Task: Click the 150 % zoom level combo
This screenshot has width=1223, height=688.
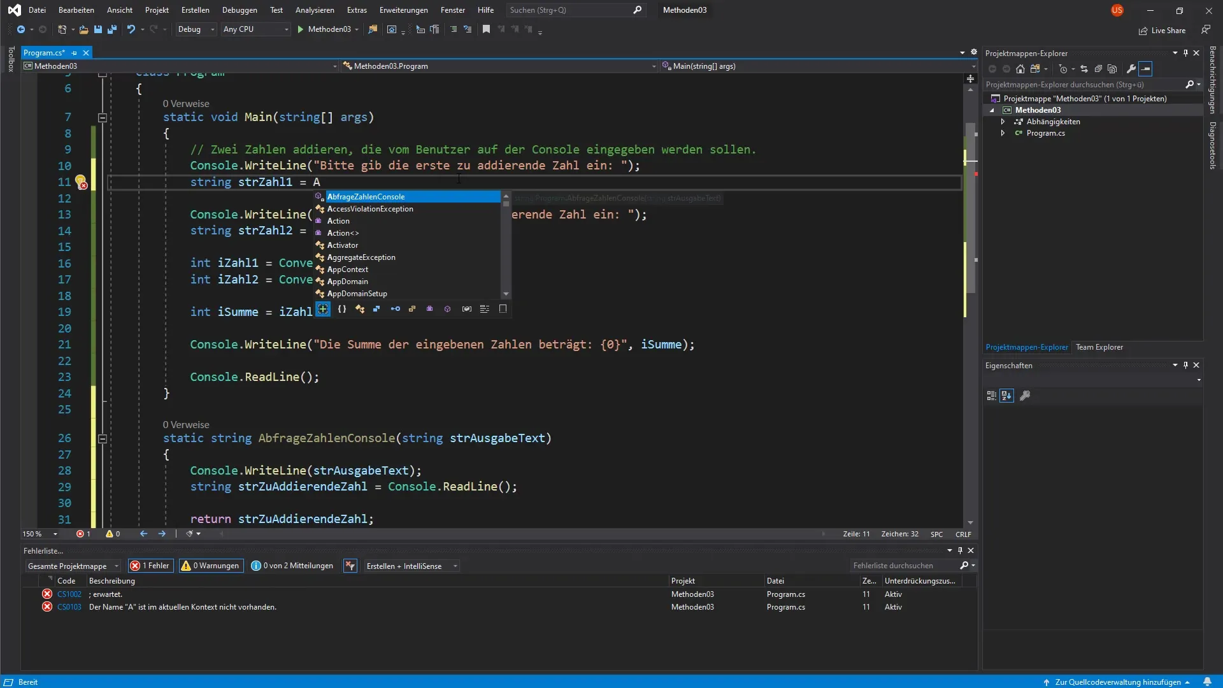Action: [x=39, y=534]
